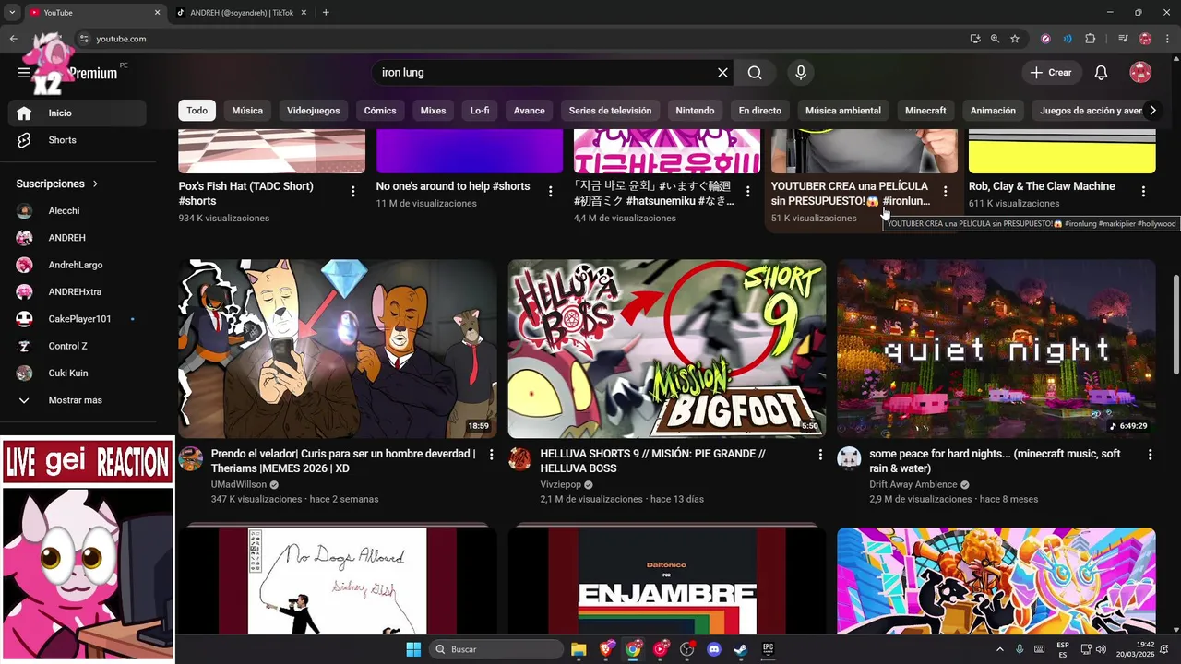Select the Mixes filter chip
This screenshot has width=1181, height=664.
[433, 111]
